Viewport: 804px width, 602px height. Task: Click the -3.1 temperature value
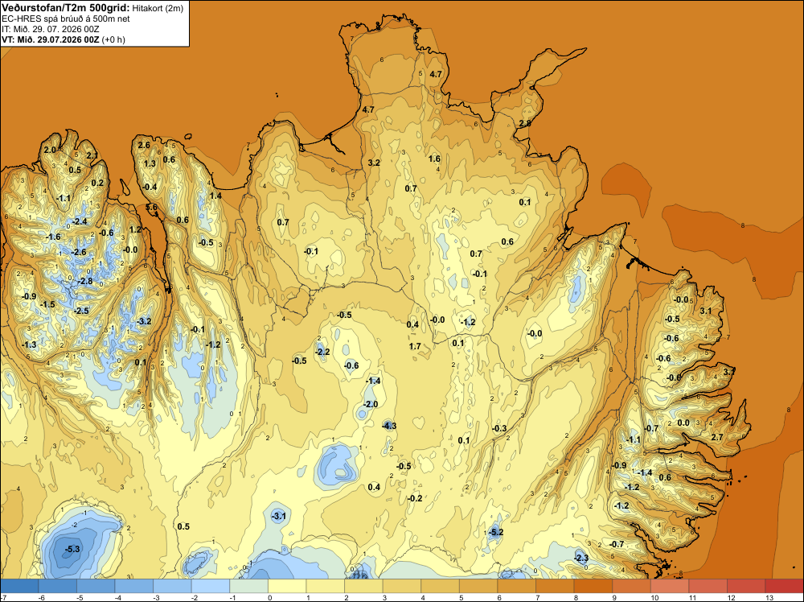277,516
